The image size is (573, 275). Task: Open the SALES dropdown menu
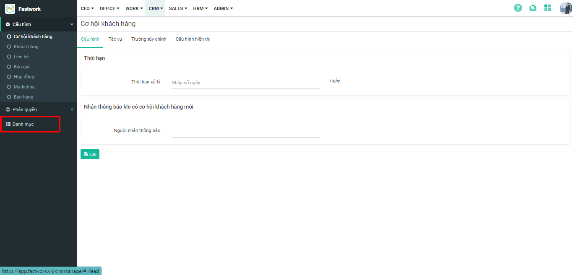(178, 8)
